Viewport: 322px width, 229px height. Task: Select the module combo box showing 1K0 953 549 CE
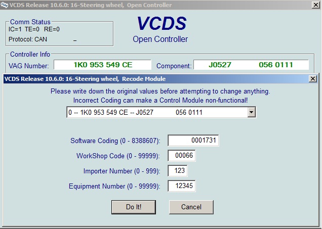[161, 112]
